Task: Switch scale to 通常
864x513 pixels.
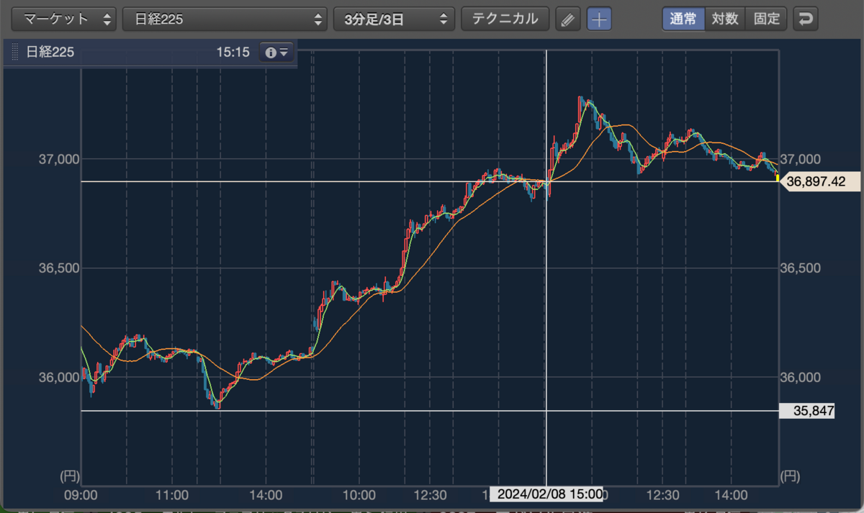Action: (x=683, y=19)
